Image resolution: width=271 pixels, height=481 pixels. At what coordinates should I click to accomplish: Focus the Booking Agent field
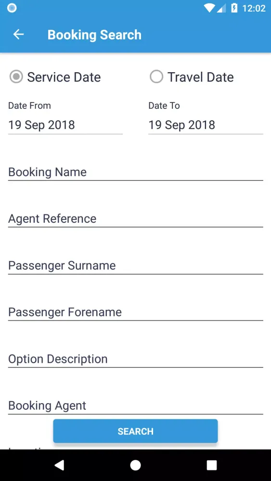click(135, 405)
